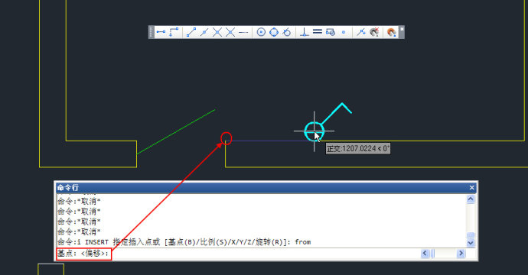Select the Perpendicular snap tool
This screenshot has height=275, width=528.
305,32
